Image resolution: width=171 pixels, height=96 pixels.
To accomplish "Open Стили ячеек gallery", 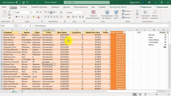I will pos(116,15).
